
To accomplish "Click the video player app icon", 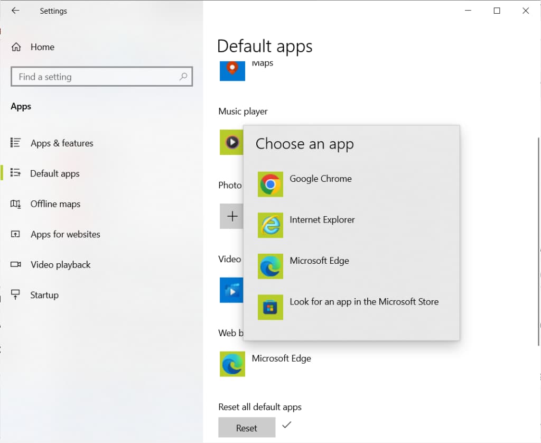I will (231, 290).
